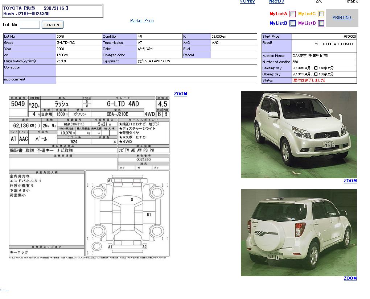Click the vehicle damage diagram on the sheet

pos(127,213)
